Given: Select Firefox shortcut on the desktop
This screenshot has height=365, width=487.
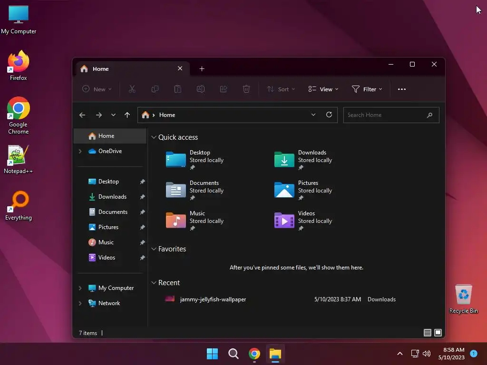Looking at the screenshot, I should (19, 66).
